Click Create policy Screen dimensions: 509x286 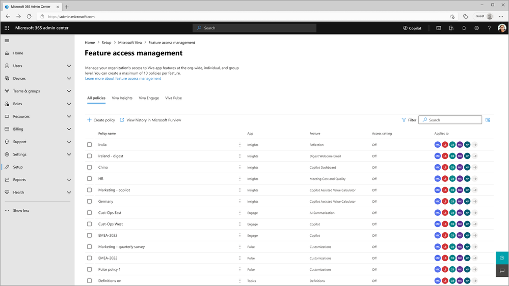[x=101, y=120]
